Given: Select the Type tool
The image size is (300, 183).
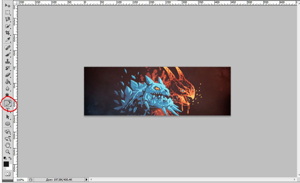Looking at the screenshot, I should (8, 110).
